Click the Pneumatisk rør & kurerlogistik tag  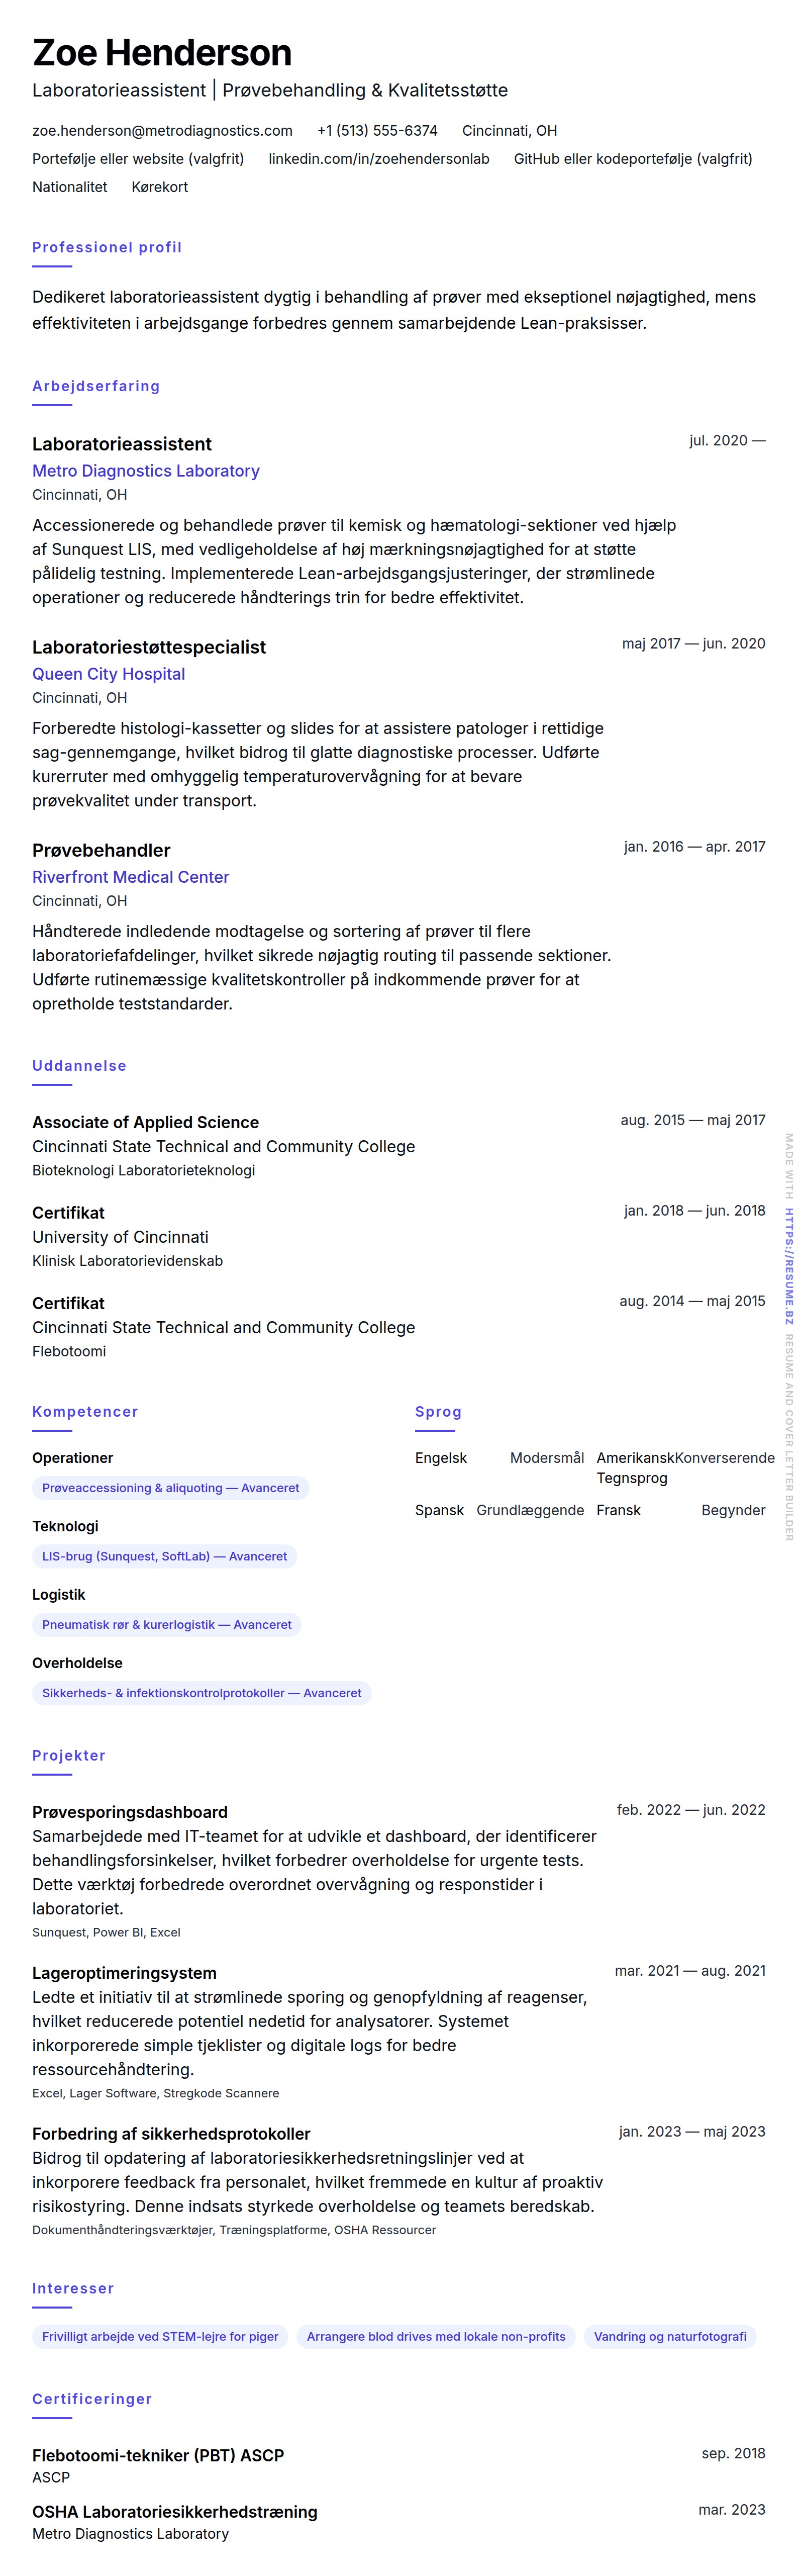coord(166,1625)
